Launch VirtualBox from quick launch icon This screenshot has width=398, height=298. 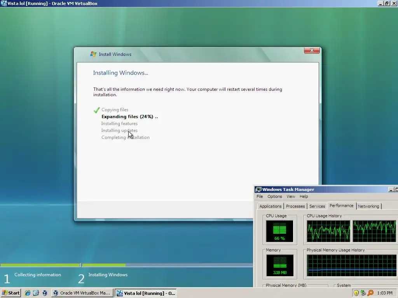[45, 293]
